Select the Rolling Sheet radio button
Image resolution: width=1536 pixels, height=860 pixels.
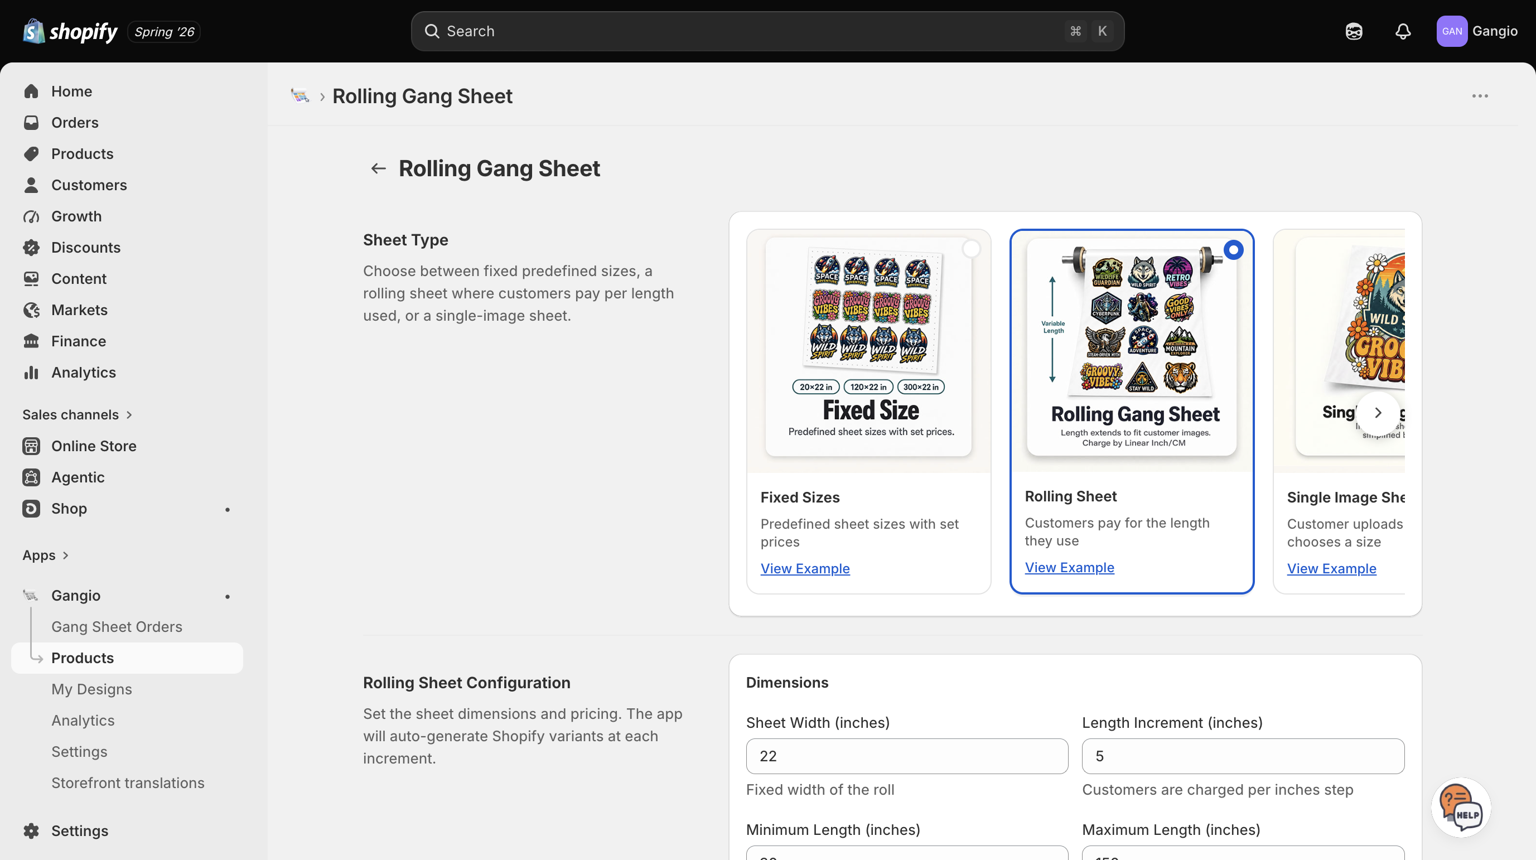[1233, 249]
